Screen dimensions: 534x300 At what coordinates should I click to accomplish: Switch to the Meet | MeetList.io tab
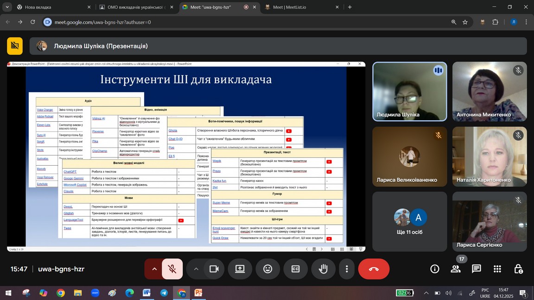click(x=297, y=7)
